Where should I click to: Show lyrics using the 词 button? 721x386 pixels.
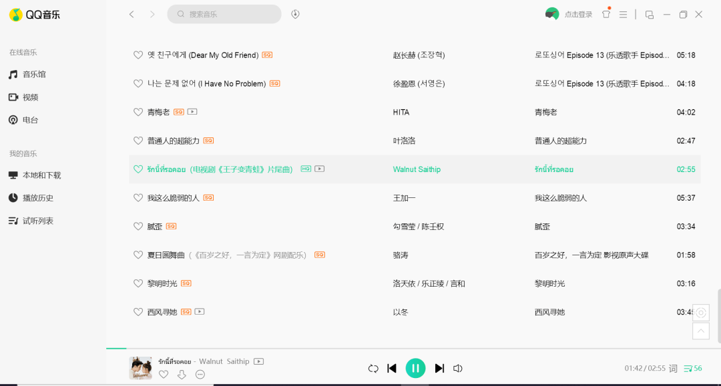(x=673, y=368)
